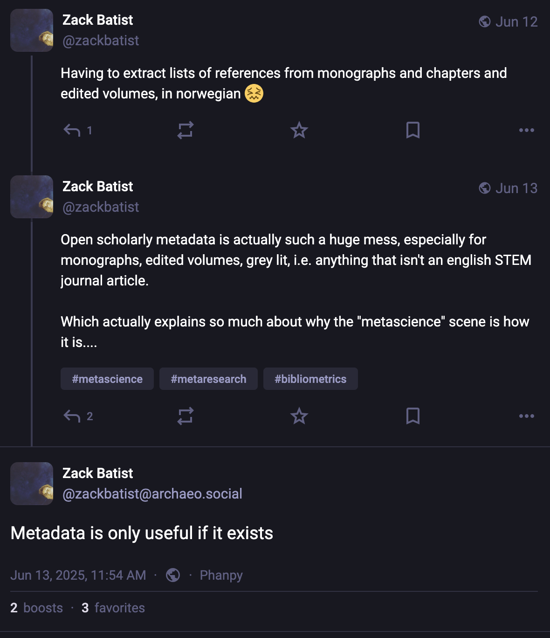
Task: View the list of 2 boosts
Action: click(x=36, y=608)
